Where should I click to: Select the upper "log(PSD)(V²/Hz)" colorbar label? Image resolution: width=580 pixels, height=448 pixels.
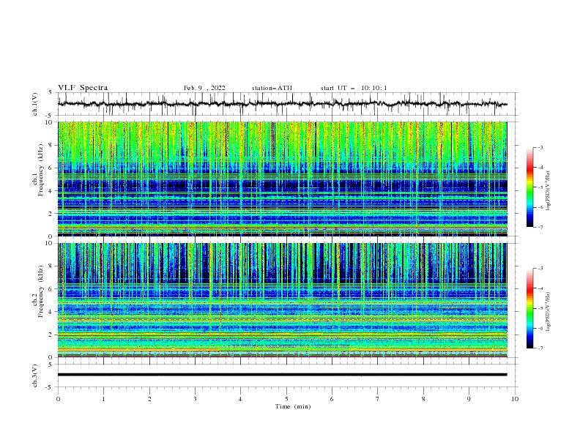(x=549, y=190)
